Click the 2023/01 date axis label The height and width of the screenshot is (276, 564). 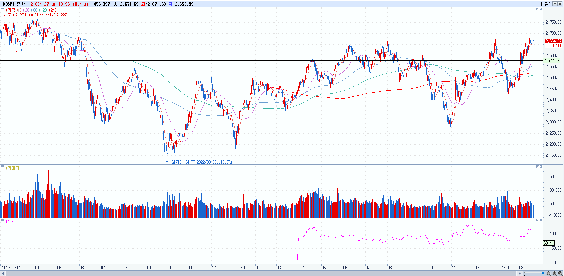tap(241, 268)
